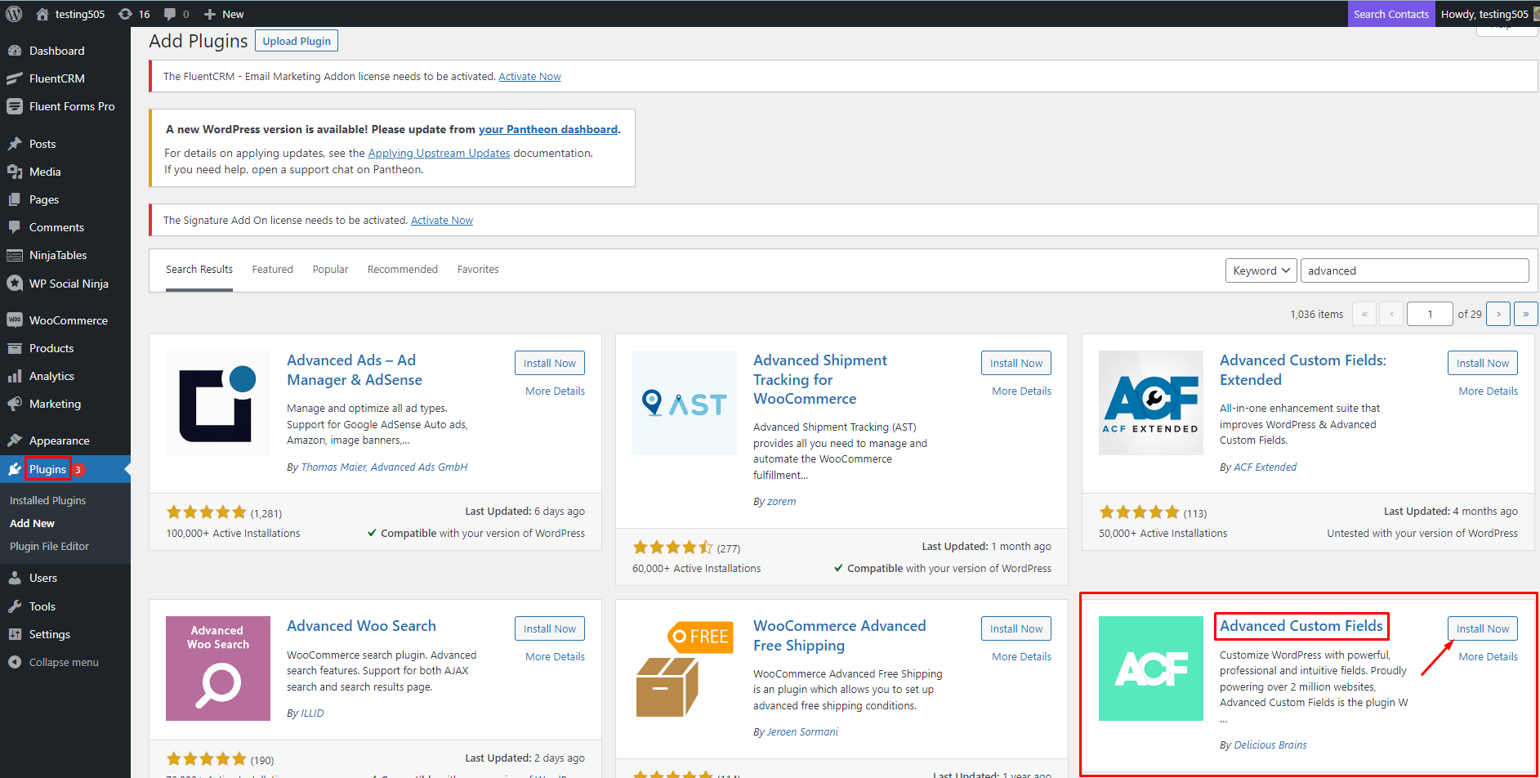Click the Upload Plugin button
The image size is (1540, 778).
(297, 41)
